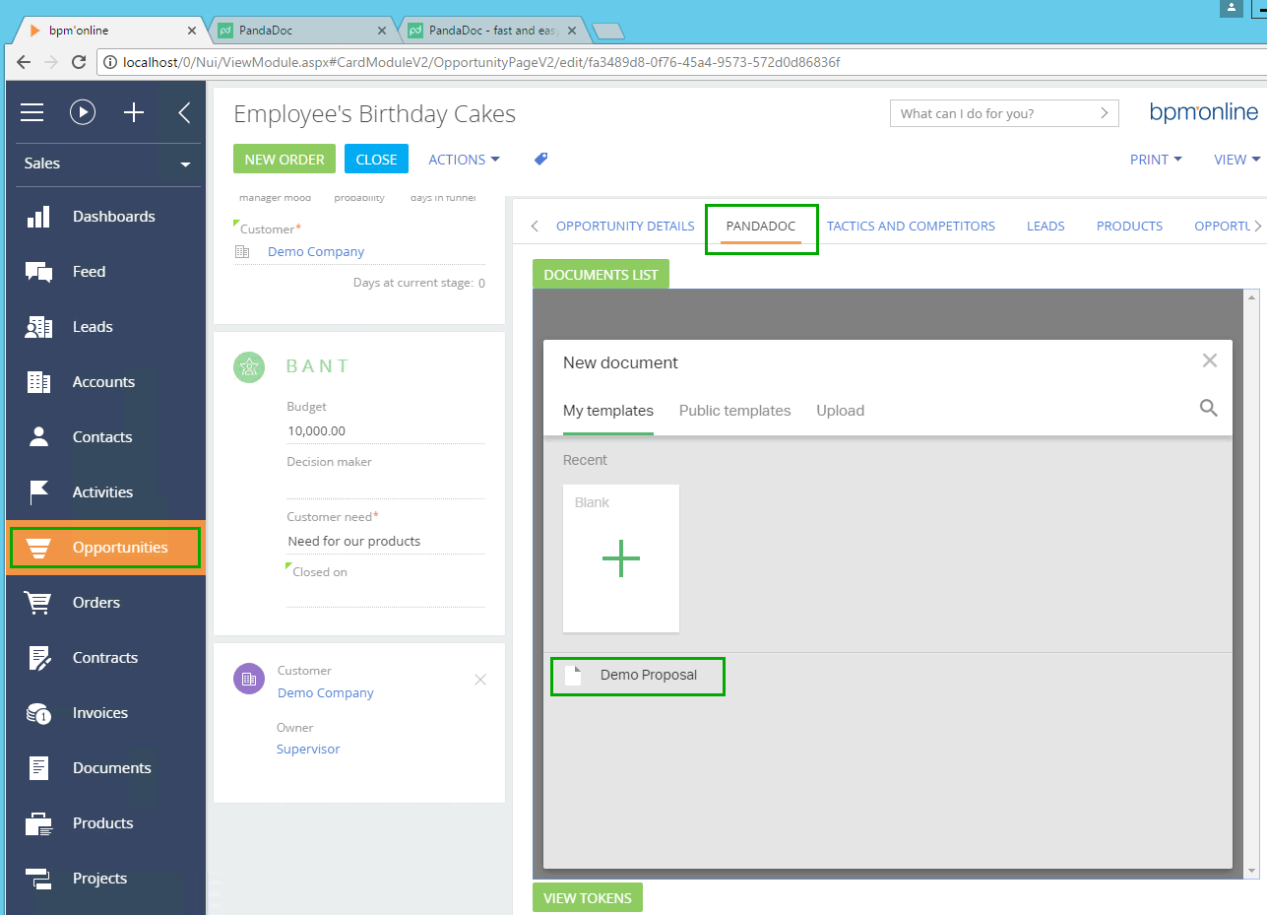Click the DOCUMENTS LIST button
1267x915 pixels.
point(601,275)
